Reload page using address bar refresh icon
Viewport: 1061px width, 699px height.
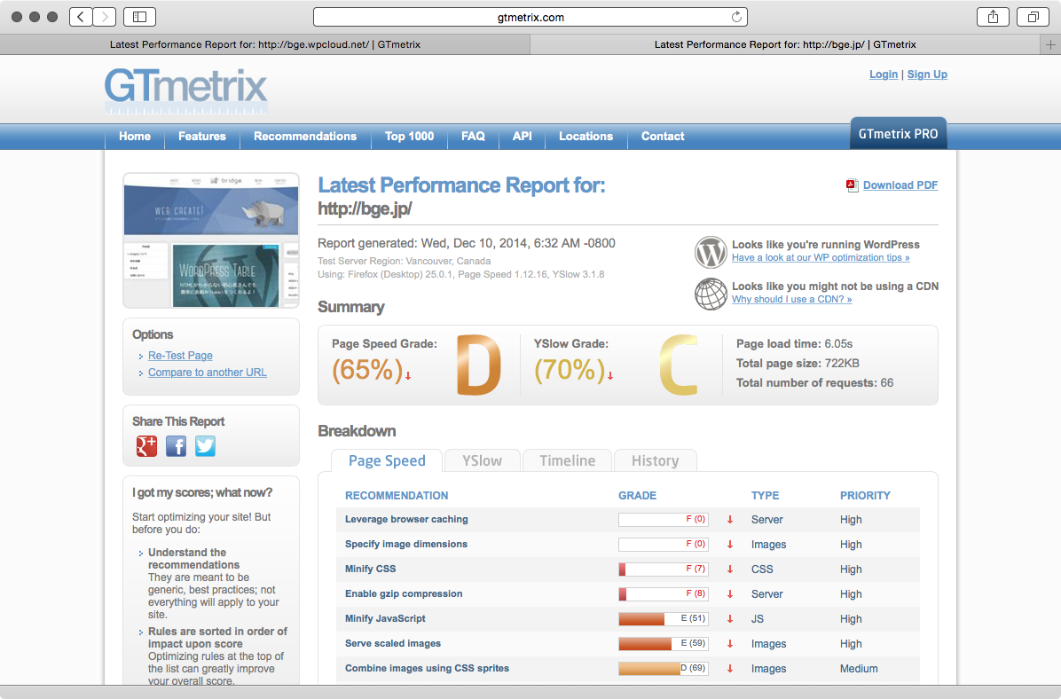(735, 17)
